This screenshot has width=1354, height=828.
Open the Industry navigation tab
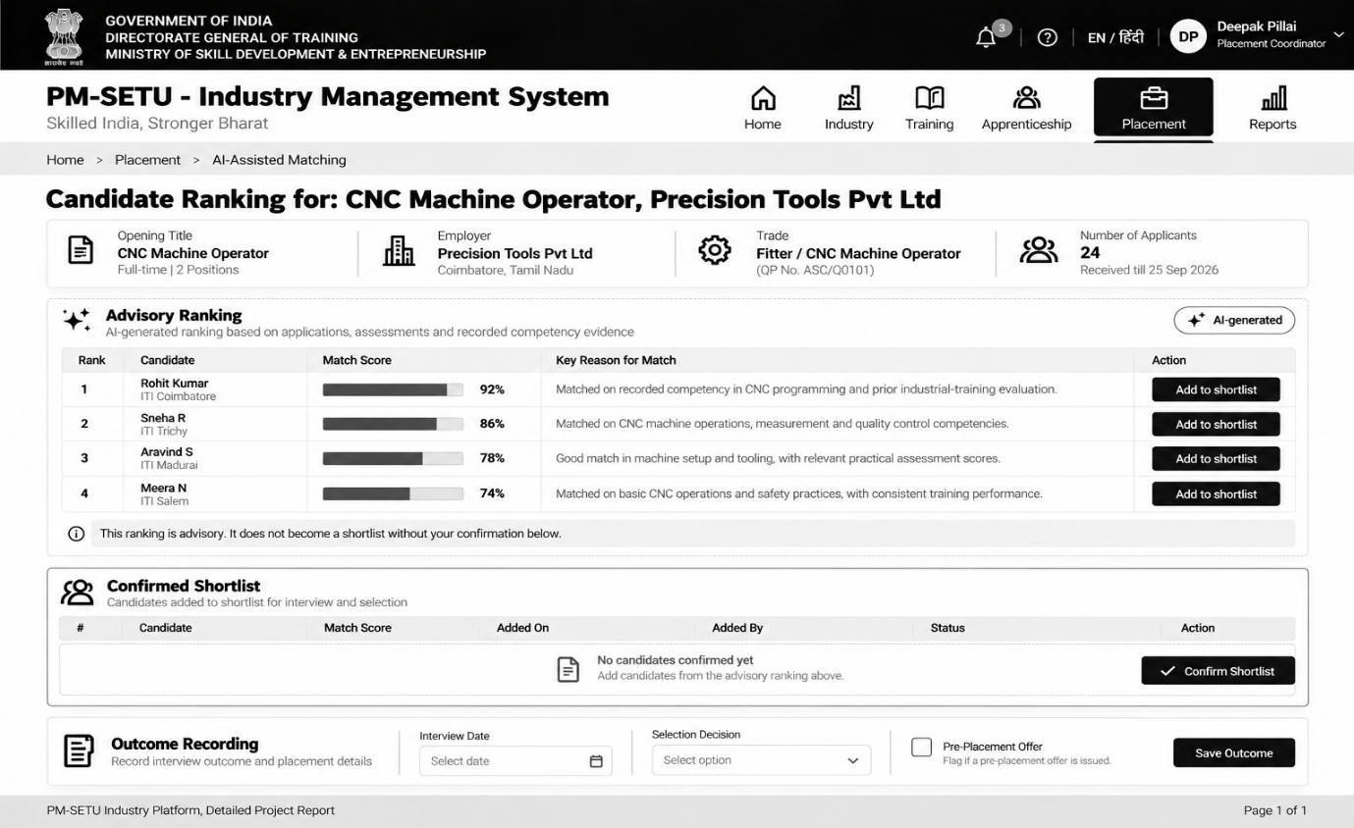click(x=849, y=108)
